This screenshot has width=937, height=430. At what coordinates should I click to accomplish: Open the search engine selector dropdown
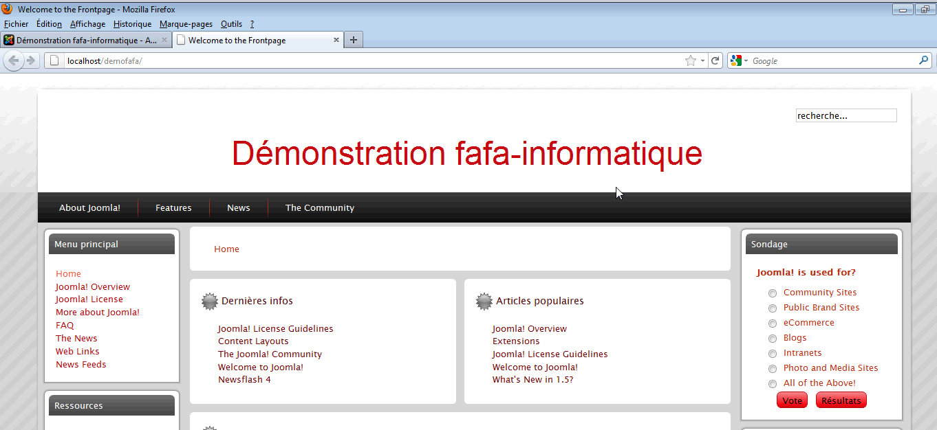[x=746, y=61]
